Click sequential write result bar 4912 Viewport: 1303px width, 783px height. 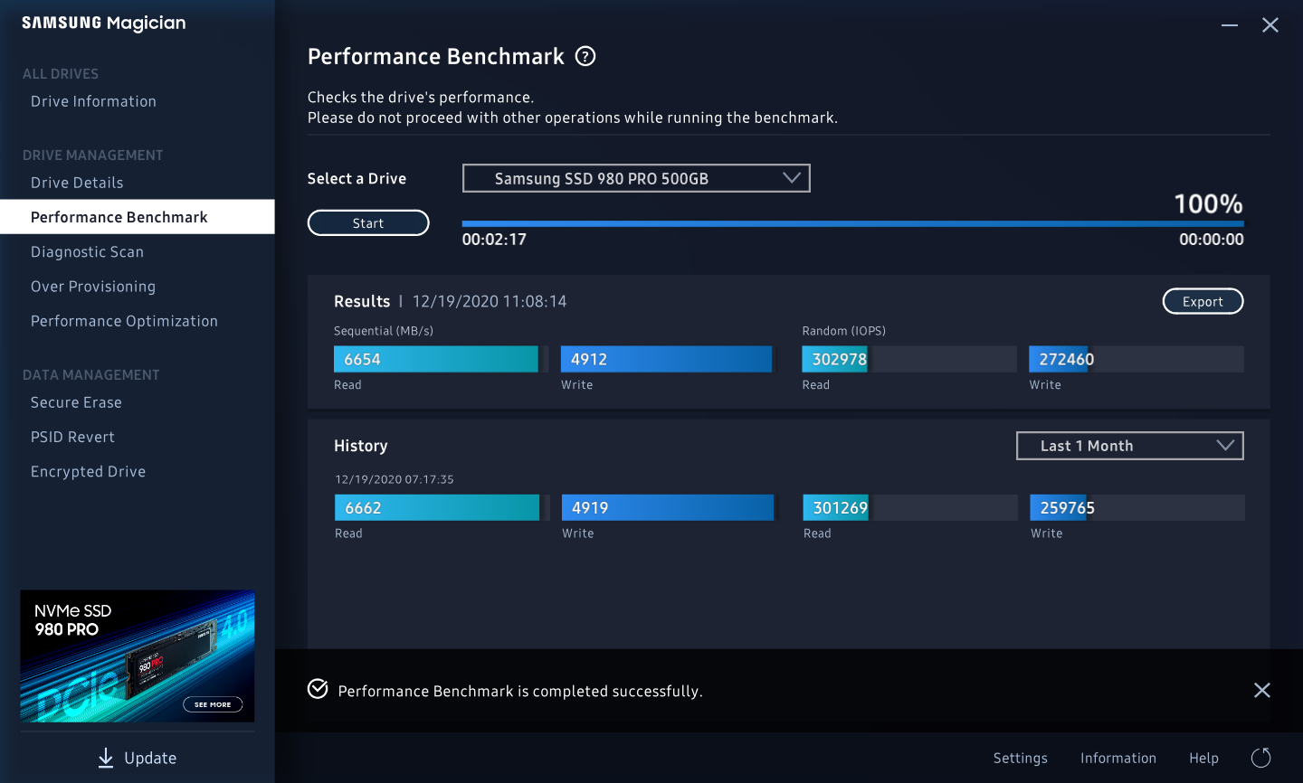(x=666, y=359)
